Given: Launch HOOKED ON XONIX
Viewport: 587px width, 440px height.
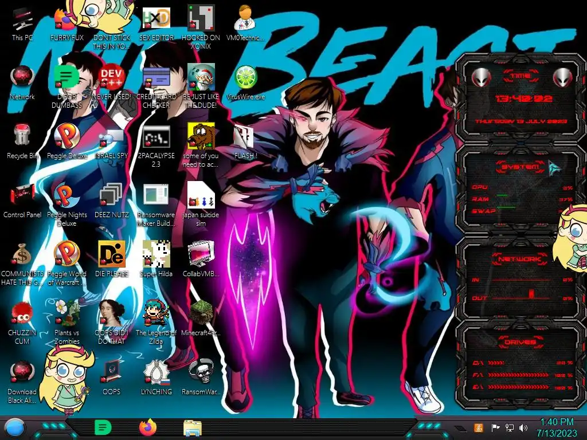Looking at the screenshot, I should coord(201,27).
